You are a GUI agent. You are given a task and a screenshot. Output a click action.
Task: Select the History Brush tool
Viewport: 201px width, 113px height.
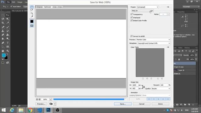coord(8,31)
